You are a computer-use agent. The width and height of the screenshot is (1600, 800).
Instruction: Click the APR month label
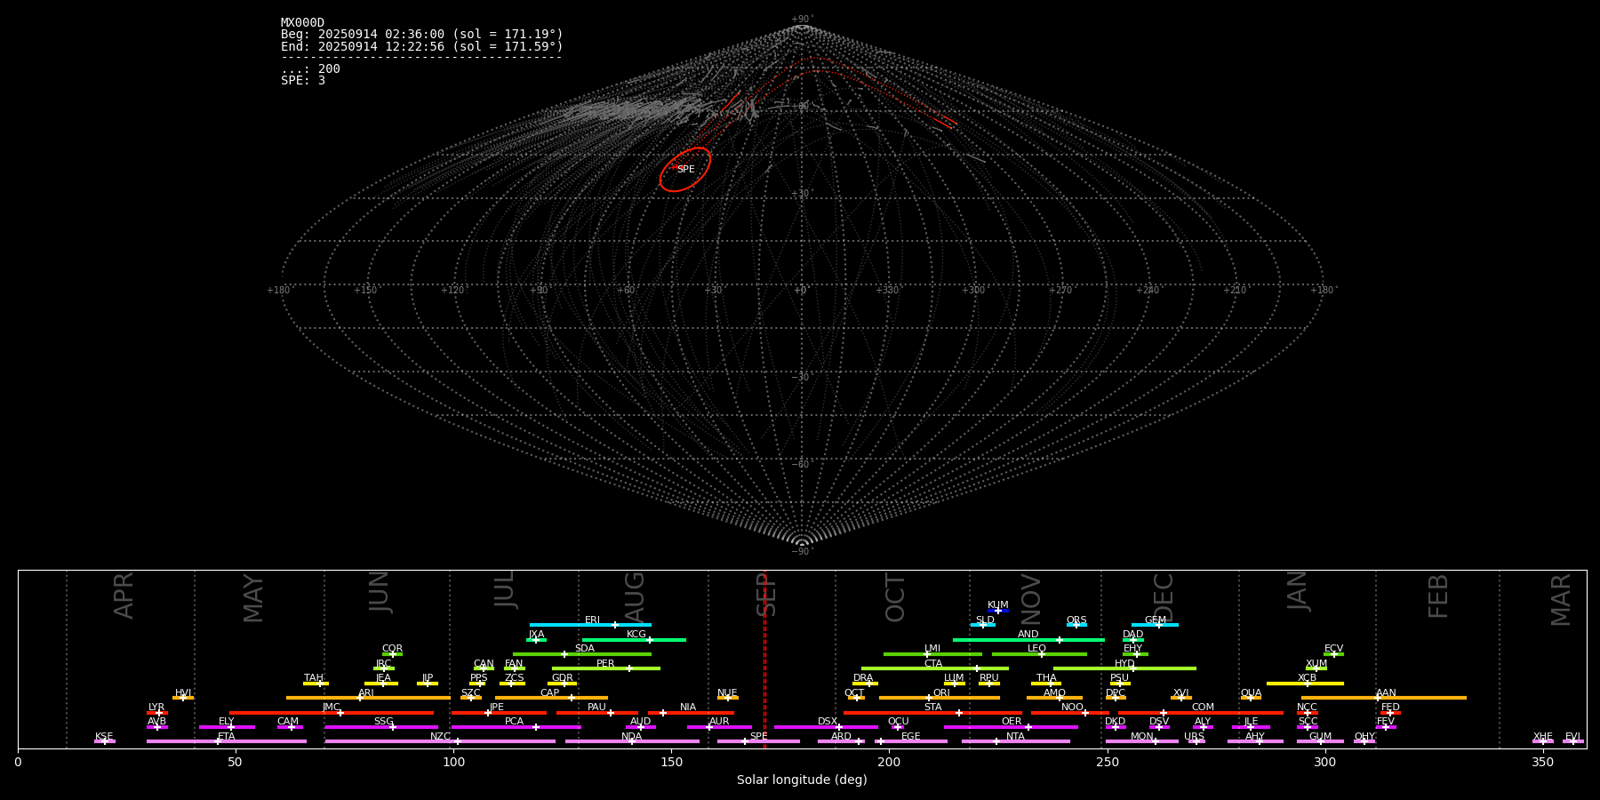tap(124, 596)
